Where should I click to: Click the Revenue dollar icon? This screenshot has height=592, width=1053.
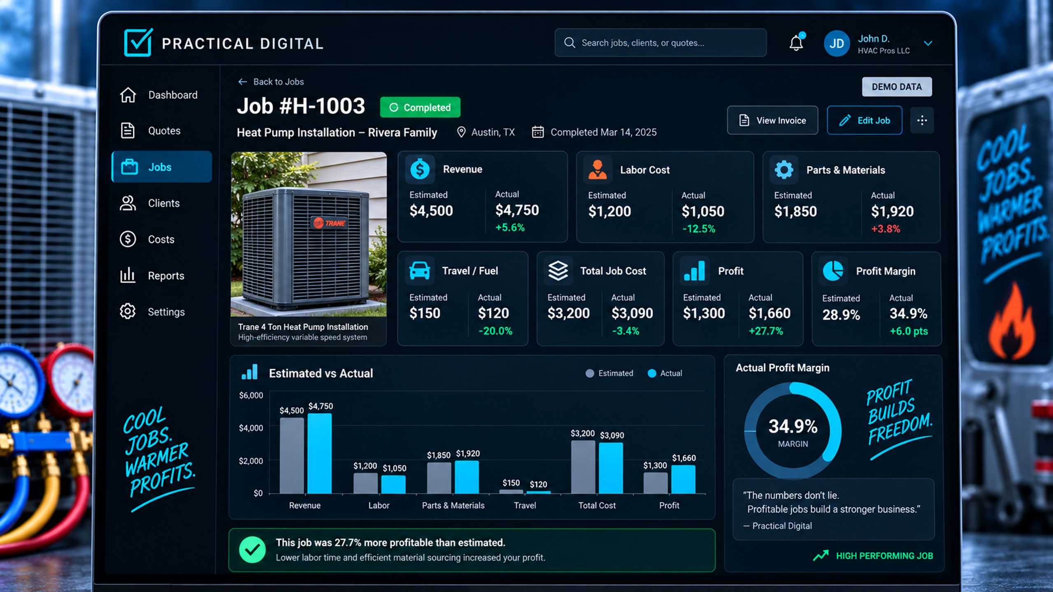click(420, 169)
